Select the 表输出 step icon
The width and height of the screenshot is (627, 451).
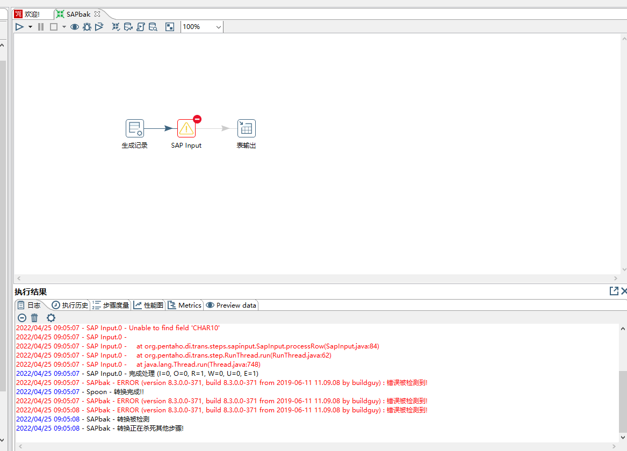coord(246,128)
